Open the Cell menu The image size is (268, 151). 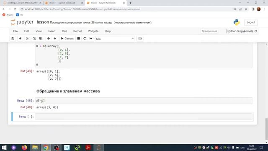(64, 31)
